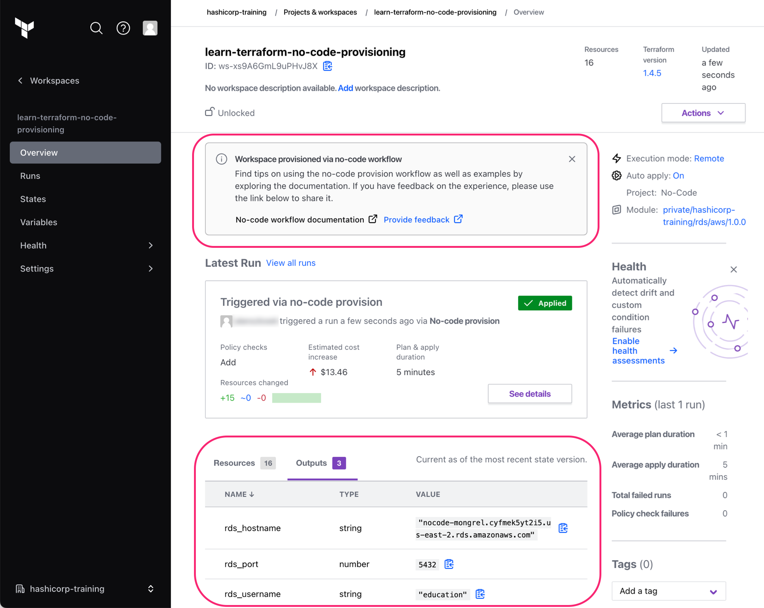Image resolution: width=764 pixels, height=608 pixels.
Task: Click Add workspace description link
Action: (345, 88)
